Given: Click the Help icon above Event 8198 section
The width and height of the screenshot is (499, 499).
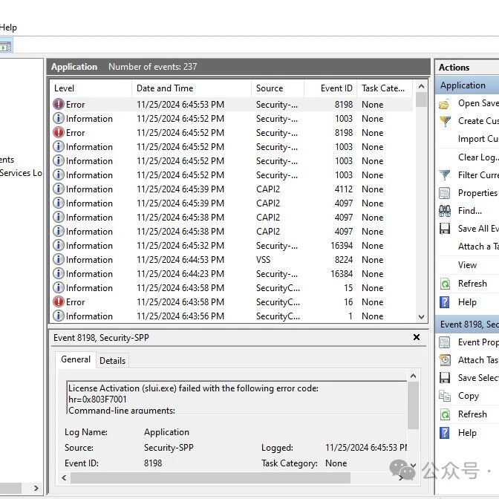Looking at the screenshot, I should tap(444, 301).
